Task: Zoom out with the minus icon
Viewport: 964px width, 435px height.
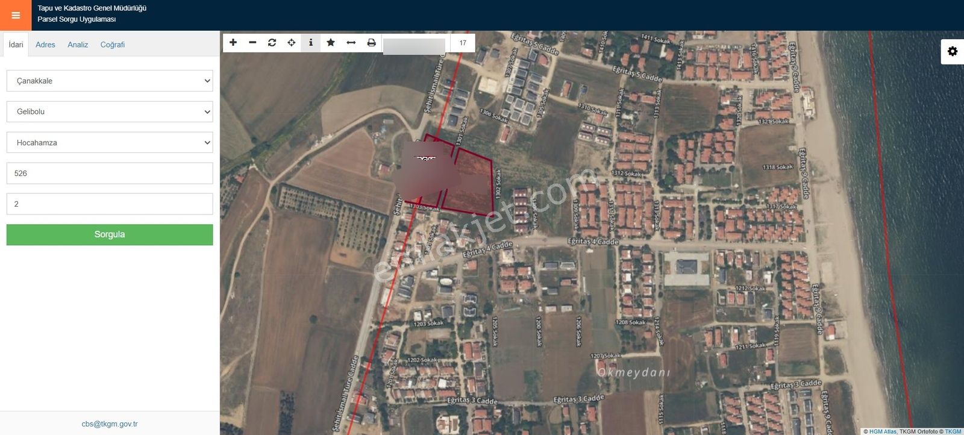Action: coord(252,43)
